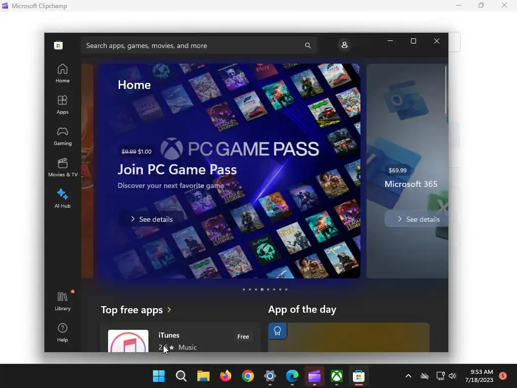
Task: Click the App of the day heading
Action: click(x=302, y=310)
